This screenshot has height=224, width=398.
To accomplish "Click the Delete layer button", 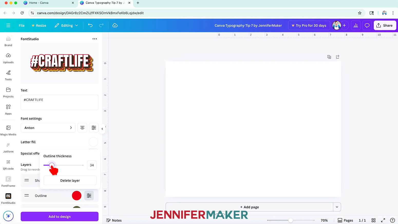I will (x=70, y=181).
